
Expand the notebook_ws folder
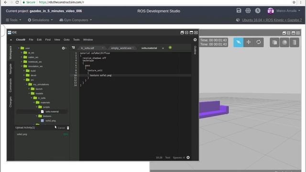(22, 62)
